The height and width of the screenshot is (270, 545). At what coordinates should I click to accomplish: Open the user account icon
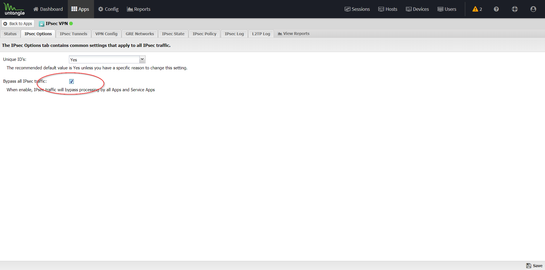533,9
